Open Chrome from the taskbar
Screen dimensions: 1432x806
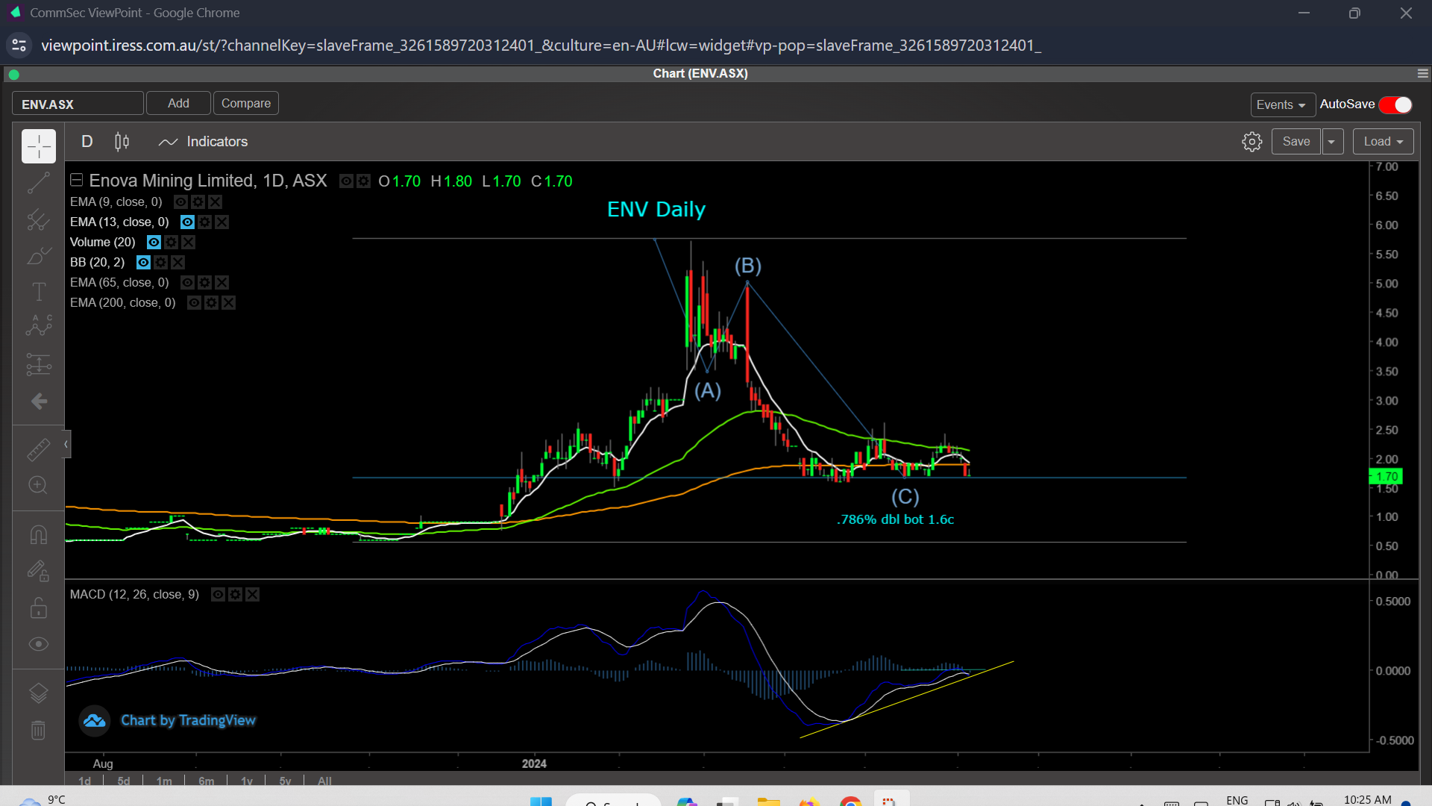(x=850, y=802)
